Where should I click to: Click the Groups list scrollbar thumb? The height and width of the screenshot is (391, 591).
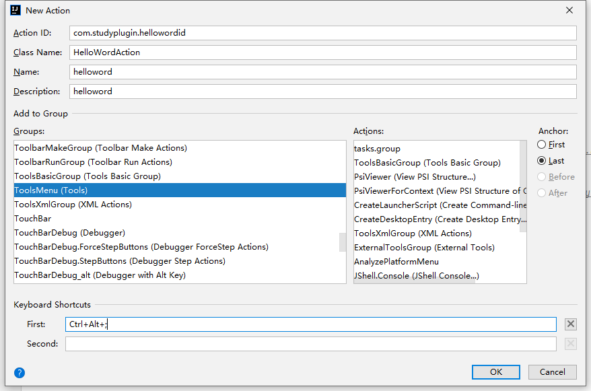coord(343,242)
